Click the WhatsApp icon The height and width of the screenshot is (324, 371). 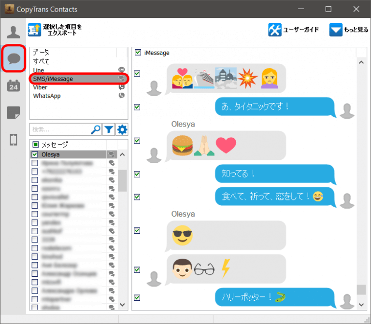[122, 95]
